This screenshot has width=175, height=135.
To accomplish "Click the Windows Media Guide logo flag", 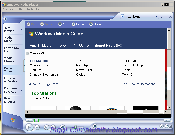I will 31,34.
